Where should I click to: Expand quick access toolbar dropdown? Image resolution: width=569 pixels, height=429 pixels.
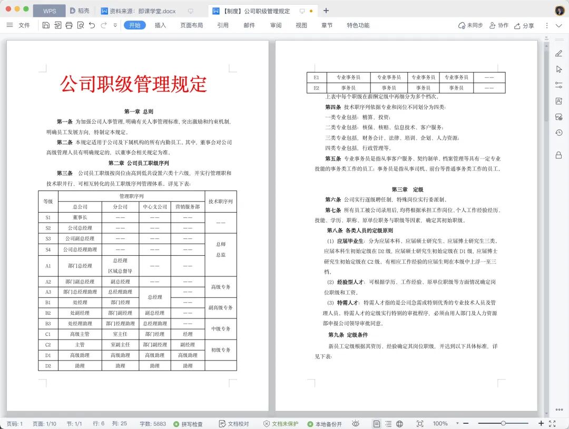click(x=115, y=25)
